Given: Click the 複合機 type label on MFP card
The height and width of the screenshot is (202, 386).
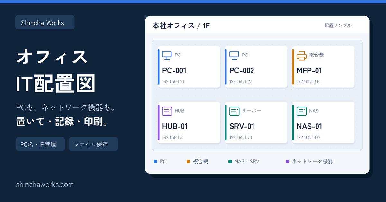Looking at the screenshot, I should point(316,55).
